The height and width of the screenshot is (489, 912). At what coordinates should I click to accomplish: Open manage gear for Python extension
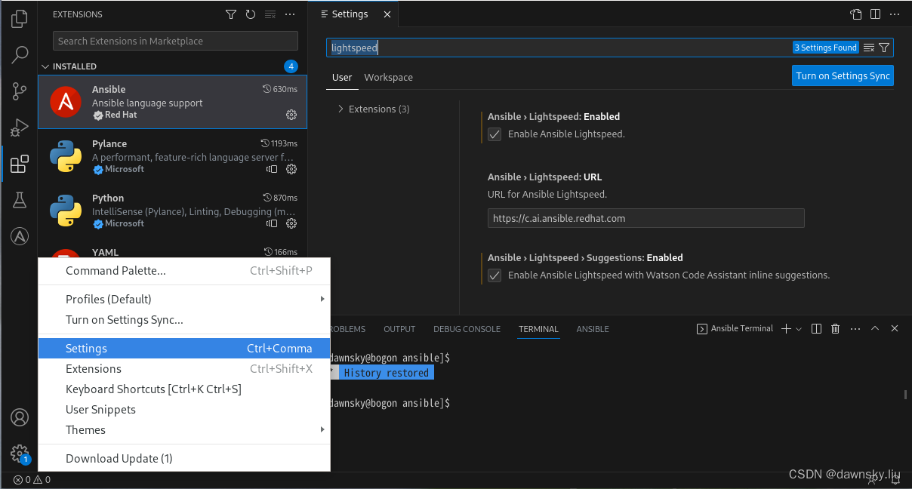(291, 223)
